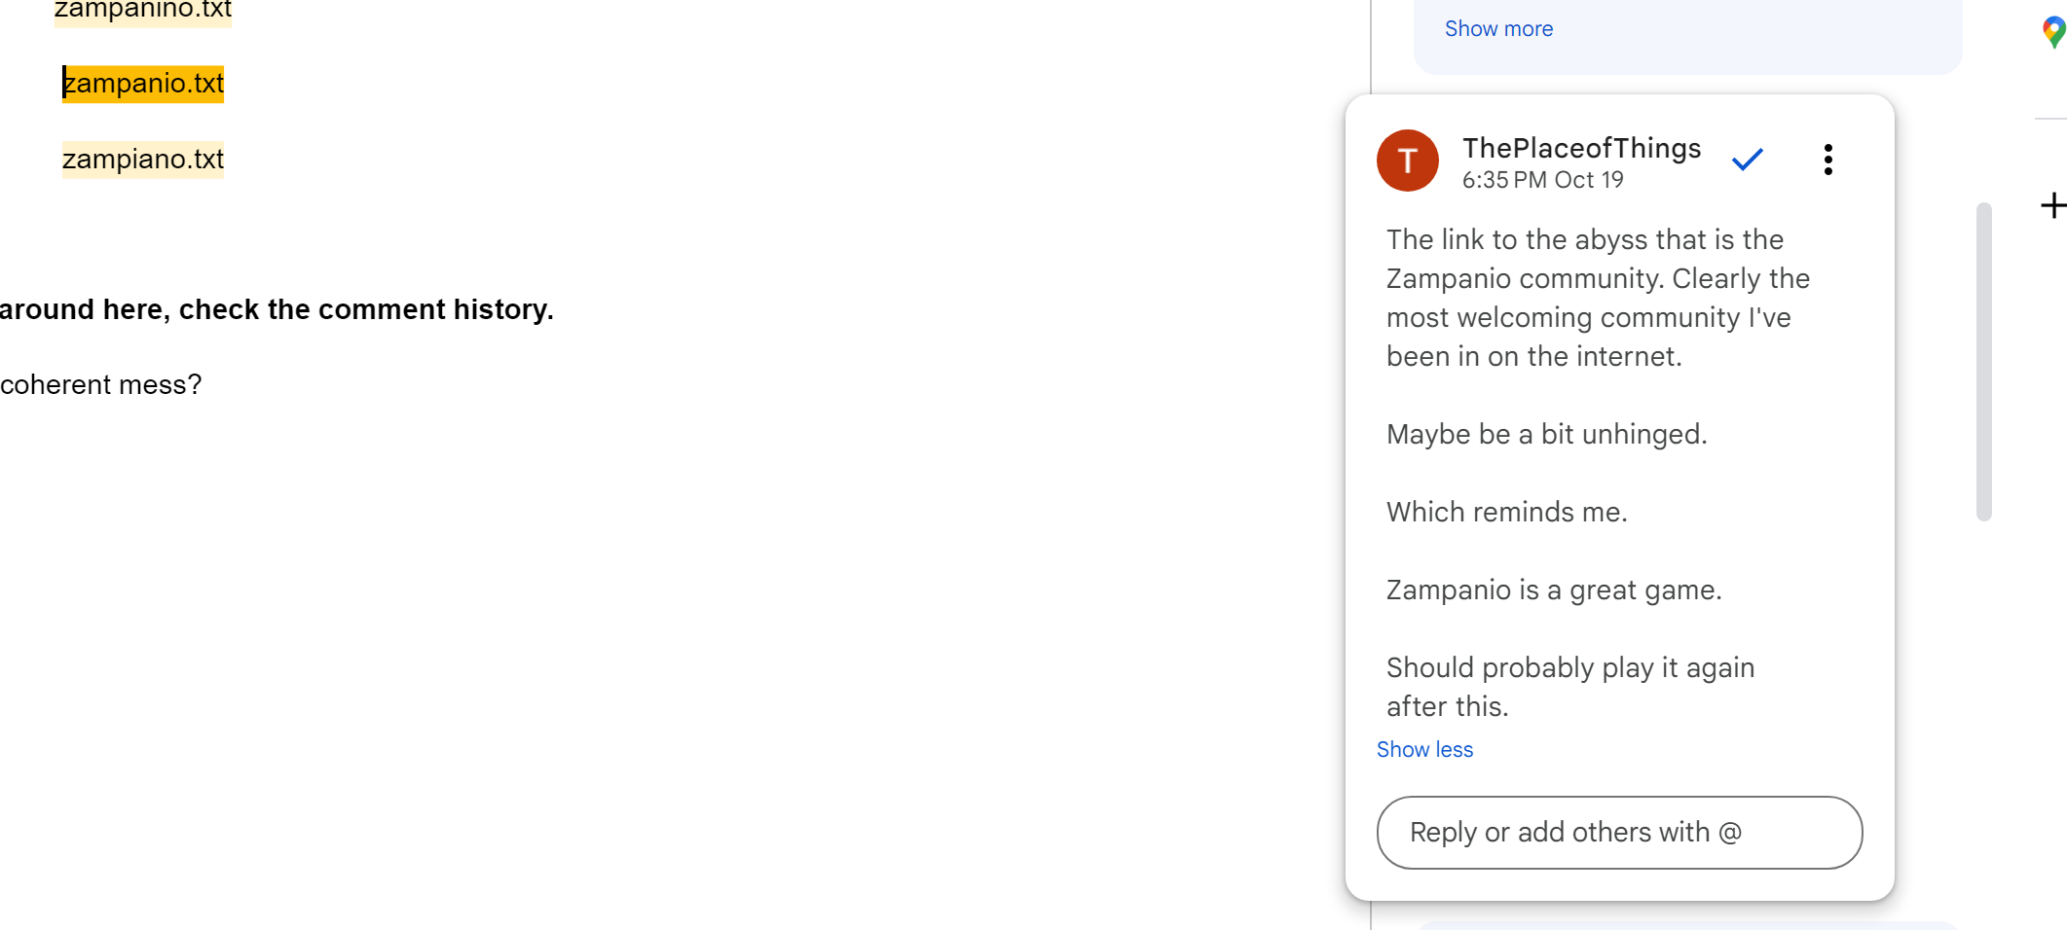Viewport: 2067px width, 930px height.
Task: Focus the Reply or add others field
Action: pyautogui.click(x=1619, y=833)
